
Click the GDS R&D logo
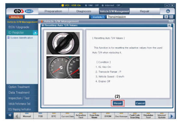23,11
